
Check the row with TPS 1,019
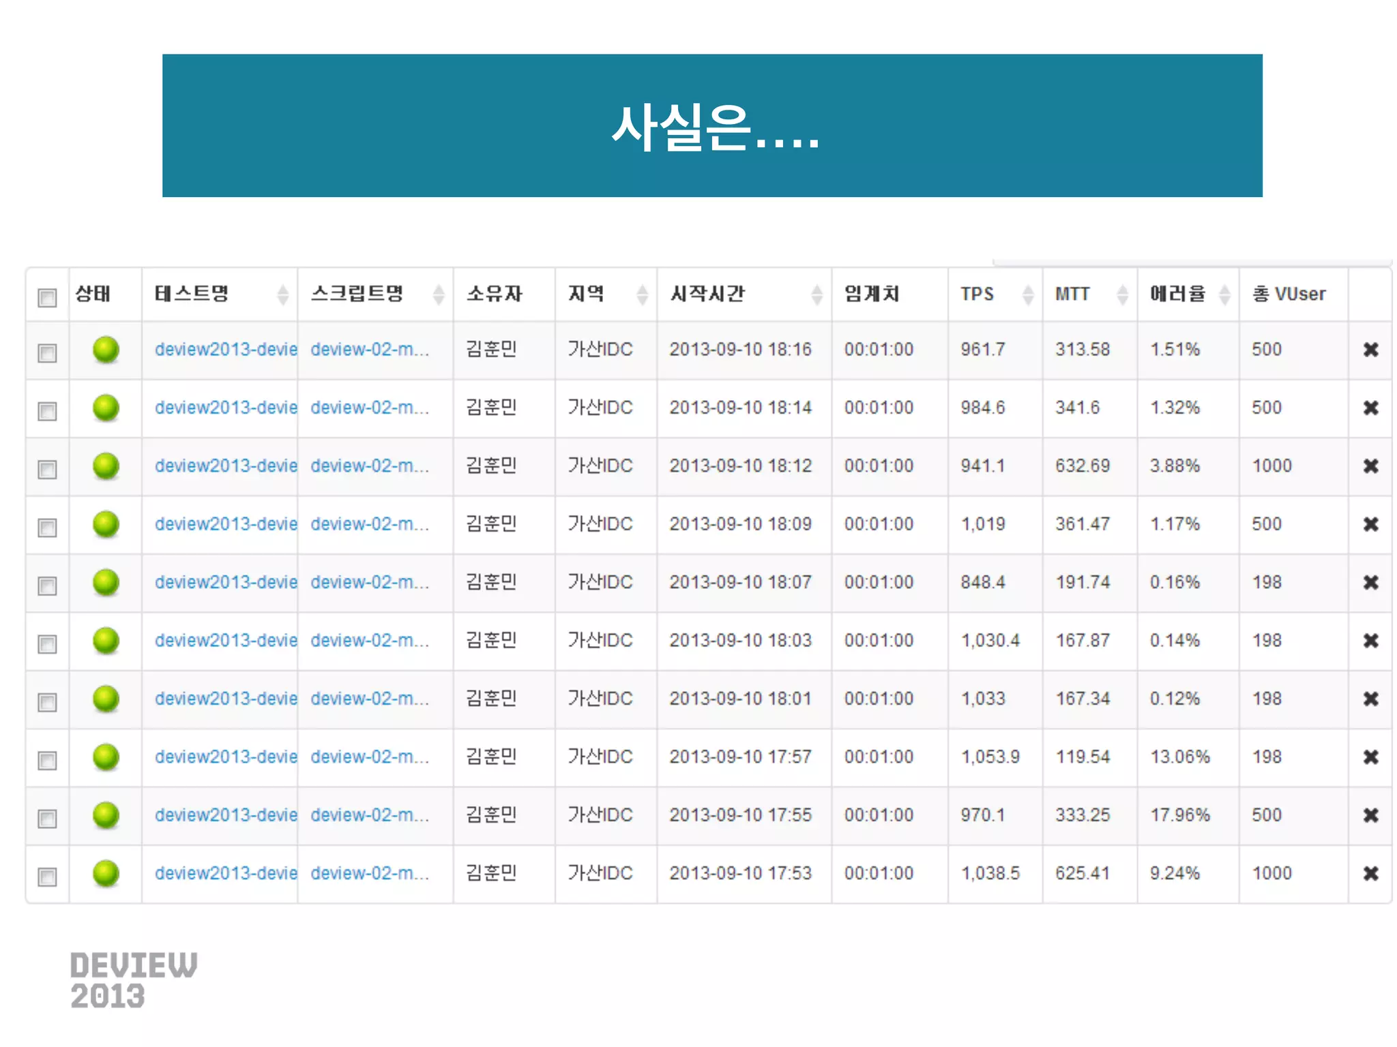[x=47, y=528]
